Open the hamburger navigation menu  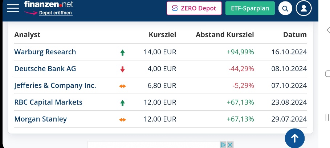tap(13, 8)
